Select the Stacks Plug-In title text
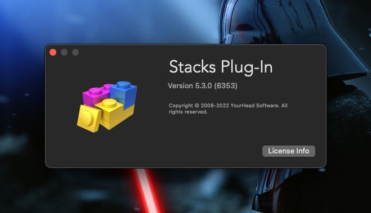 pyautogui.click(x=221, y=67)
